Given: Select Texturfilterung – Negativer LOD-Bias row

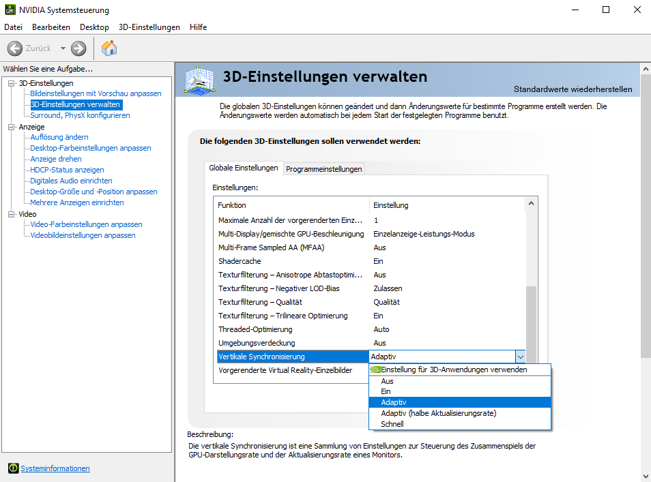Looking at the screenshot, I should coord(371,288).
